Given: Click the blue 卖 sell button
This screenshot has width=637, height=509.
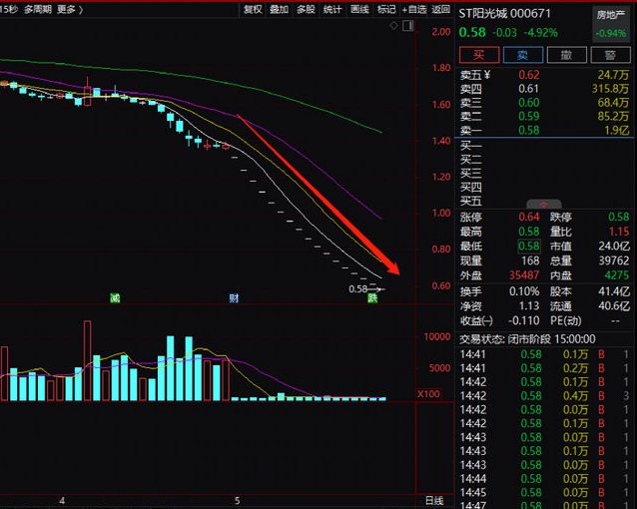Looking at the screenshot, I should pos(523,55).
